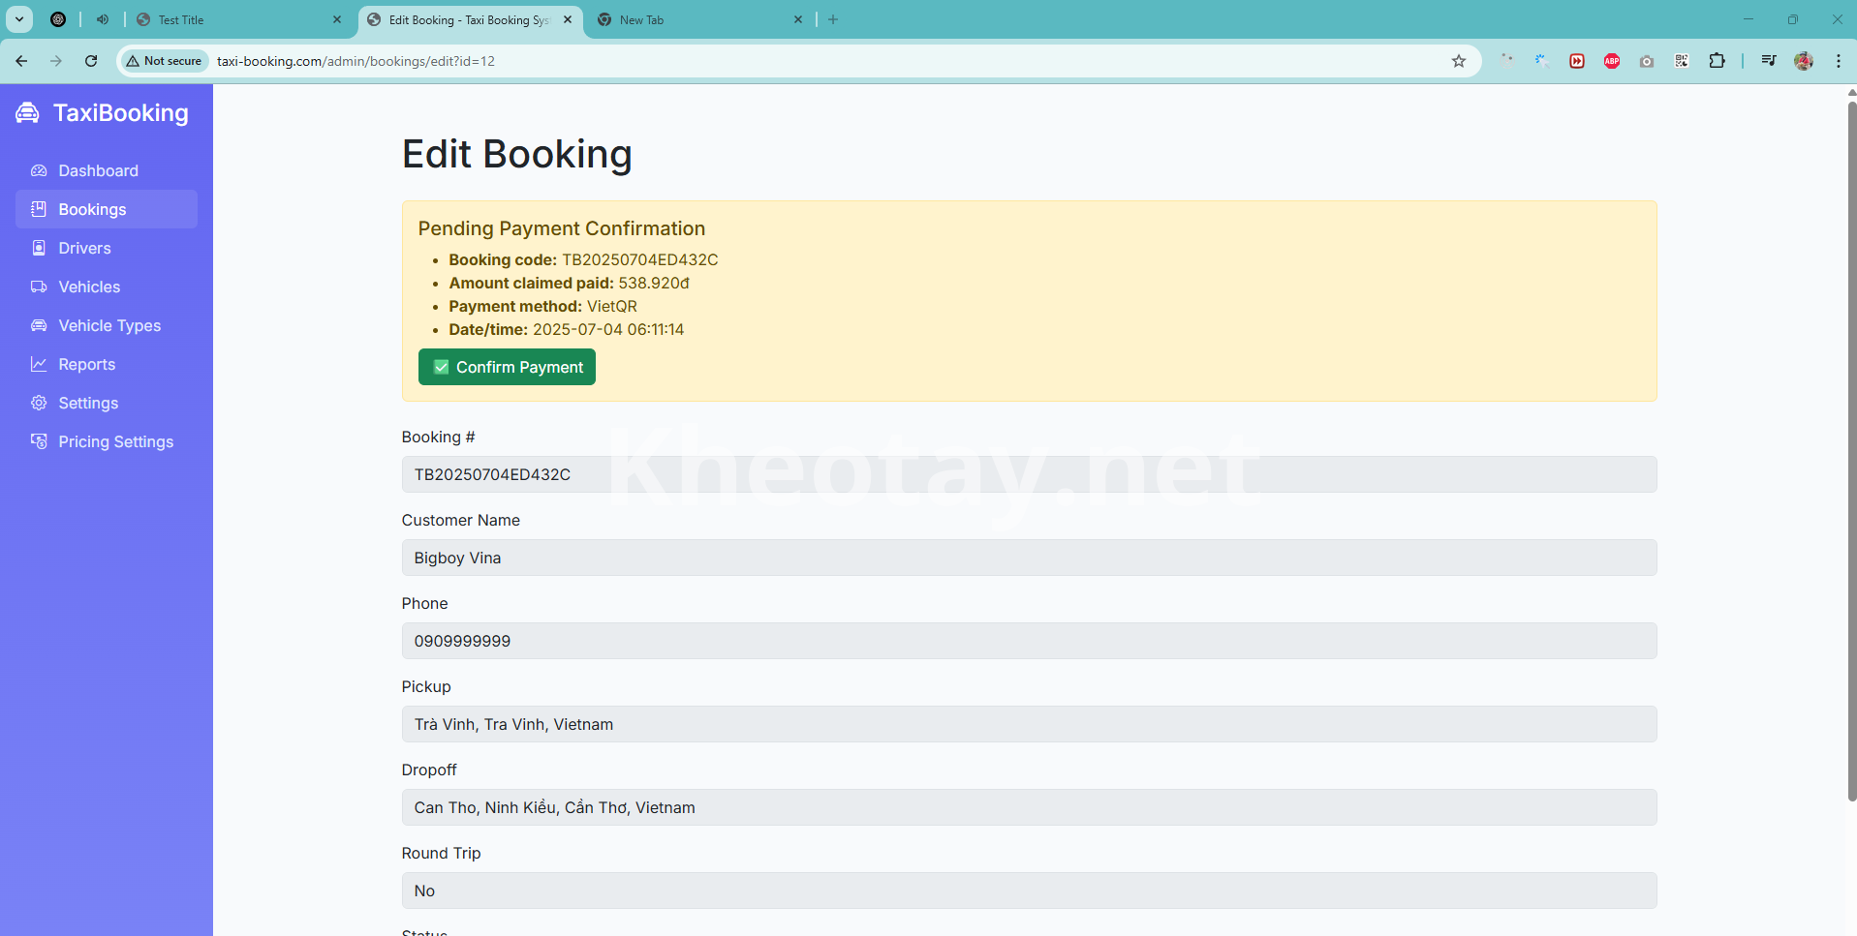This screenshot has width=1857, height=936.
Task: Select the Drivers sidebar icon
Action: click(x=39, y=248)
